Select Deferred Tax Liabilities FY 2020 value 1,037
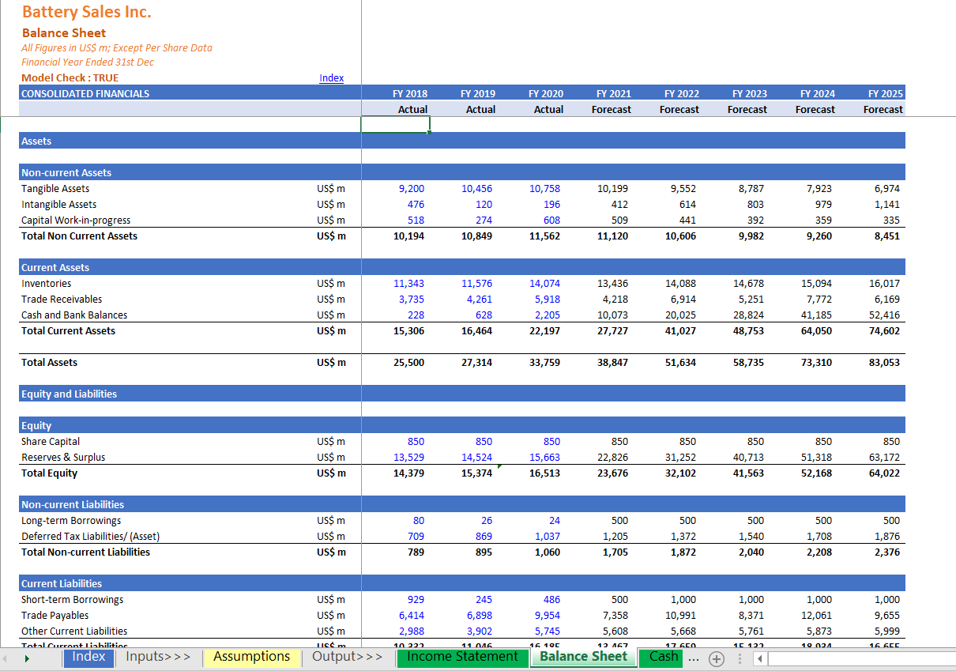956x671 pixels. coord(548,536)
